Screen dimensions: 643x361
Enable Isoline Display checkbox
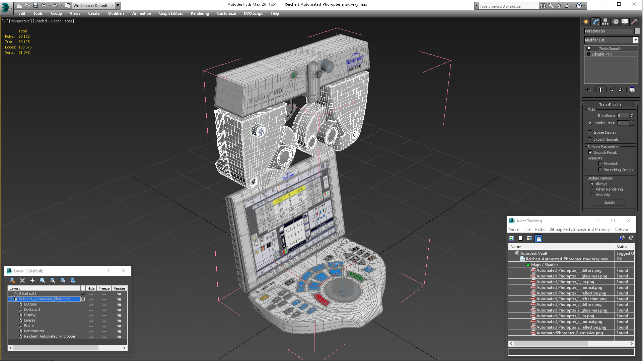590,132
